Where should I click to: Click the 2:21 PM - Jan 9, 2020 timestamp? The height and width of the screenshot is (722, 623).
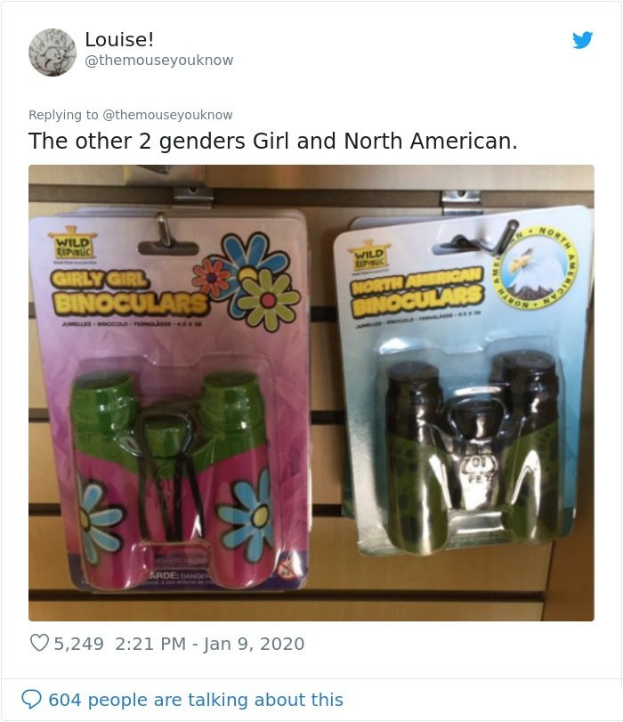[x=210, y=644]
